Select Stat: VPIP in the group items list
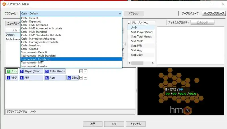 pos(138,41)
